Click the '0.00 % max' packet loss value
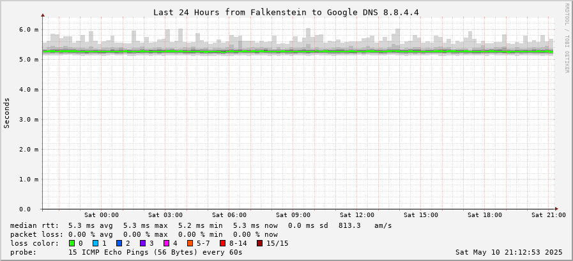Image resolution: width=573 pixels, height=261 pixels. [146, 234]
